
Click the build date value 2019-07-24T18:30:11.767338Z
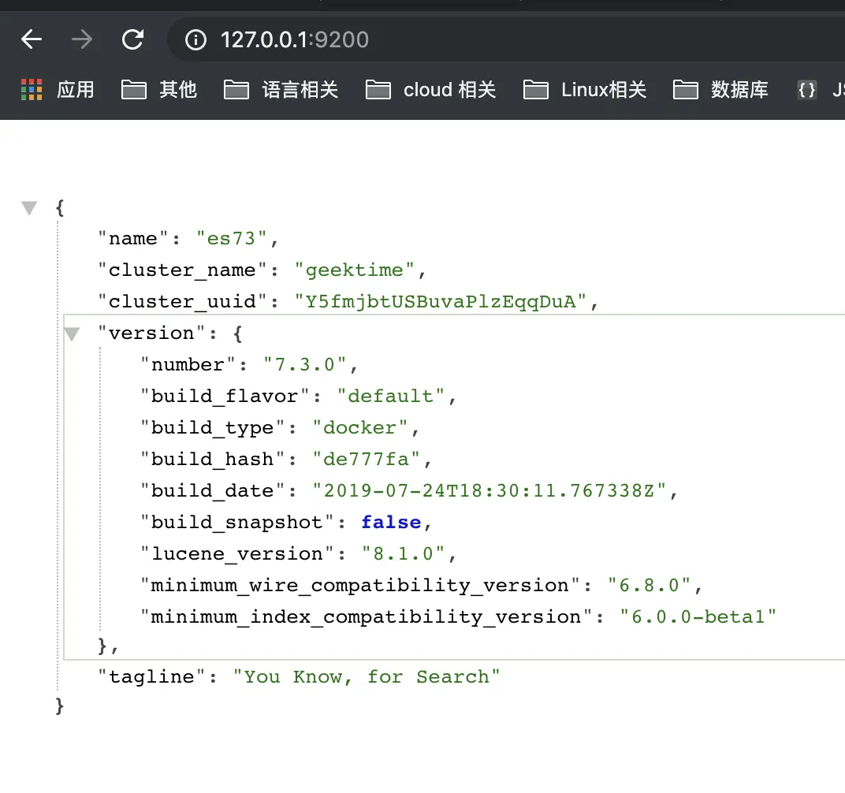489,490
